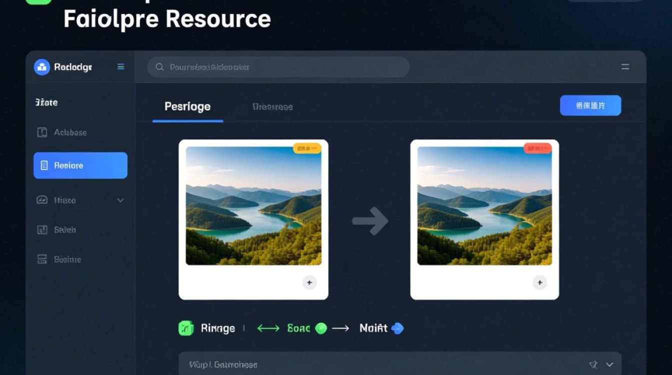This screenshot has width=672, height=375.
Task: Switch to the second grey tab
Action: [x=272, y=106]
